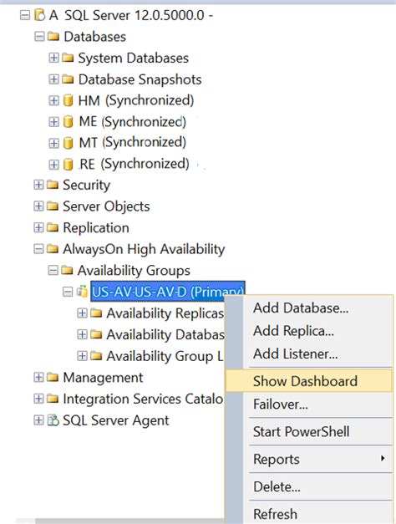Click the US-AV availability group icon
The height and width of the screenshot is (524, 396).
click(x=82, y=292)
